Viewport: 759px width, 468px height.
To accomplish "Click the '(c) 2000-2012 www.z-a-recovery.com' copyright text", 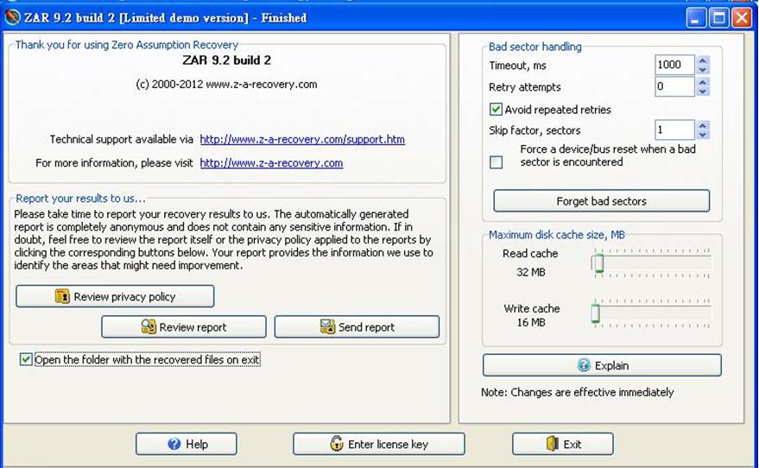I will pos(226,85).
